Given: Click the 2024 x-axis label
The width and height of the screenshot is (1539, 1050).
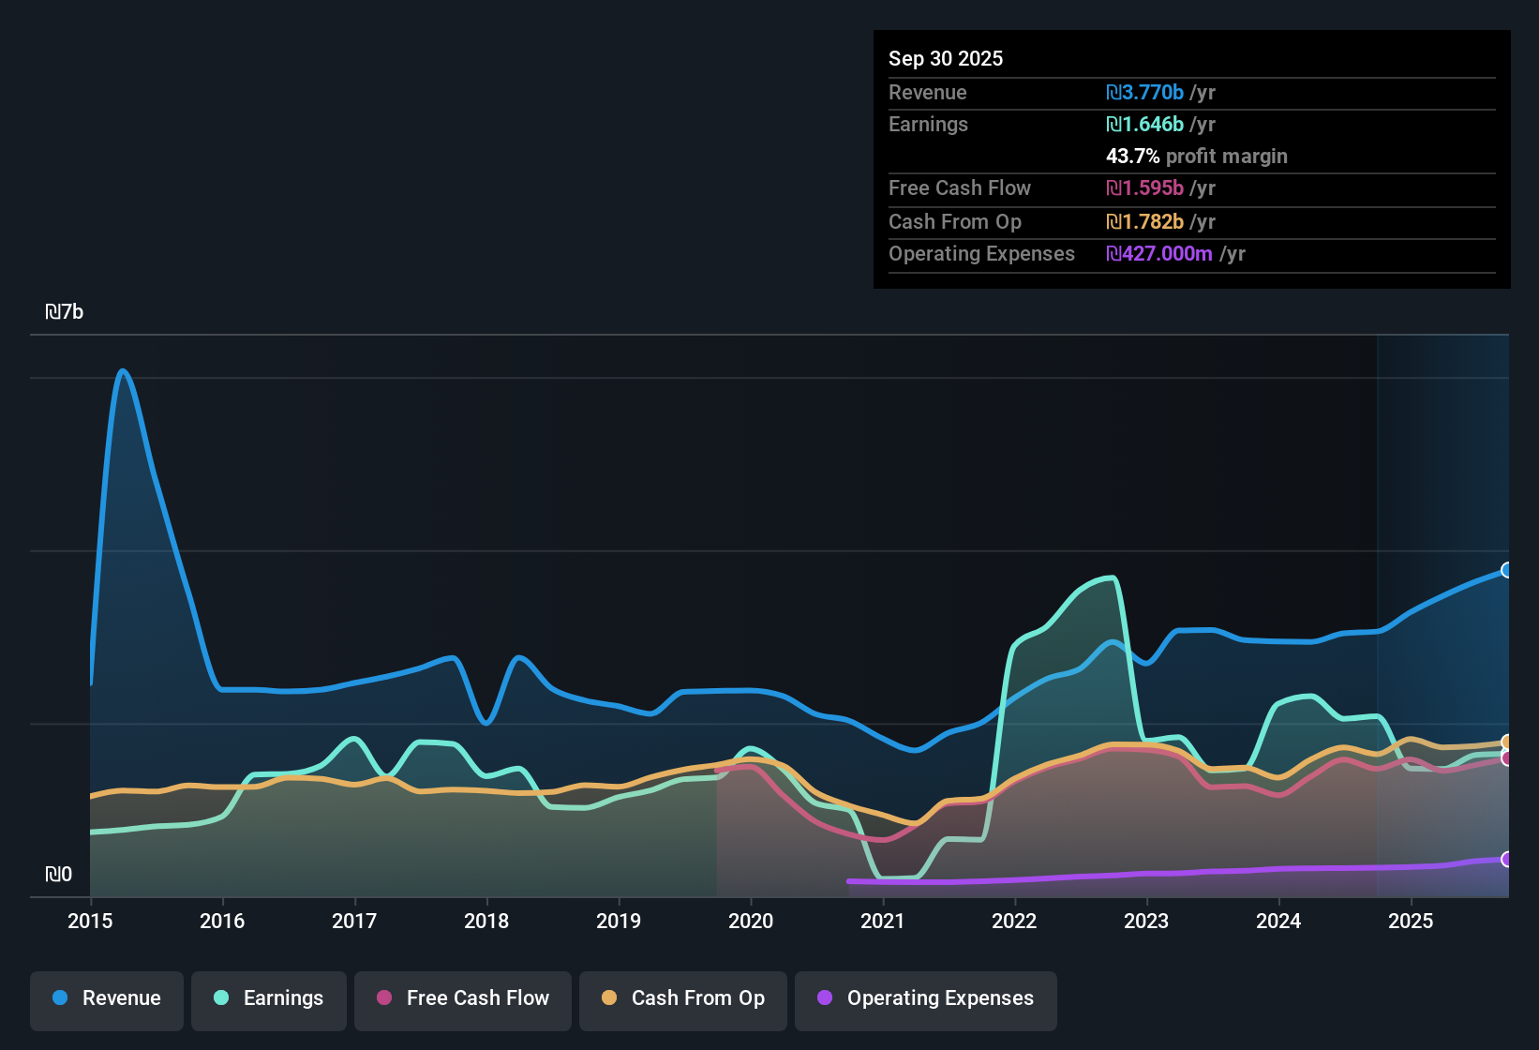Looking at the screenshot, I should (x=1278, y=922).
